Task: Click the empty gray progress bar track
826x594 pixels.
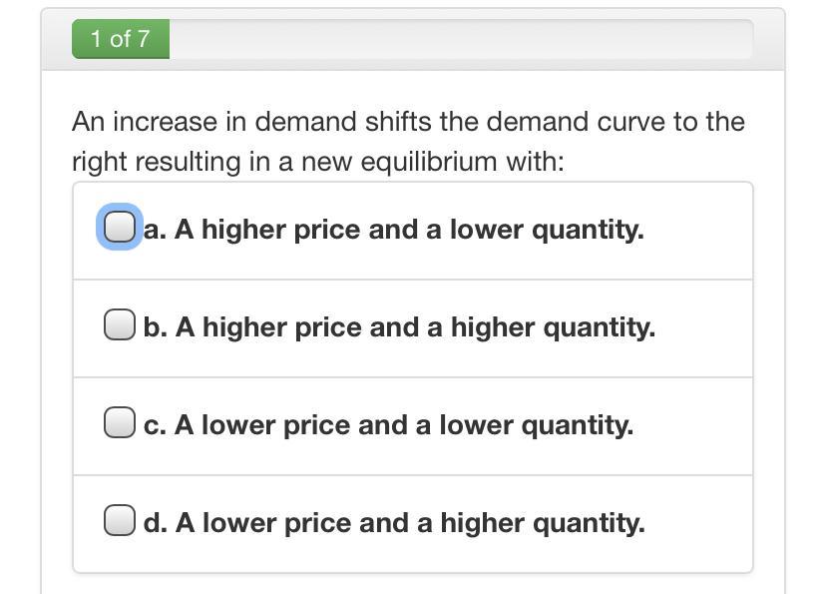Action: pos(459,39)
